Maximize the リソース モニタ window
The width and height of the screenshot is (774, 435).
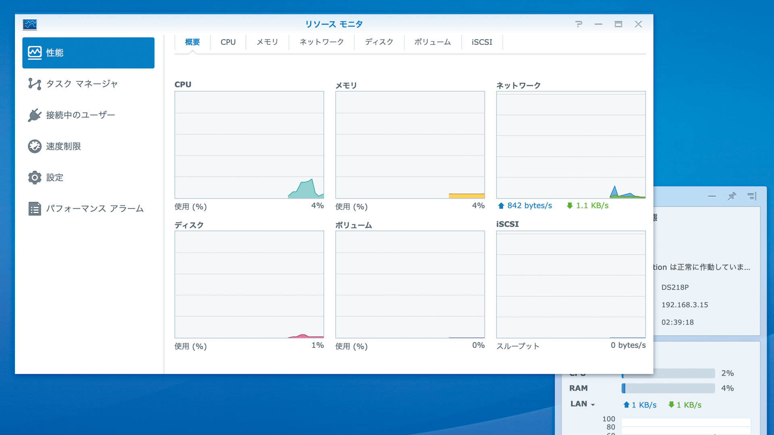618,24
